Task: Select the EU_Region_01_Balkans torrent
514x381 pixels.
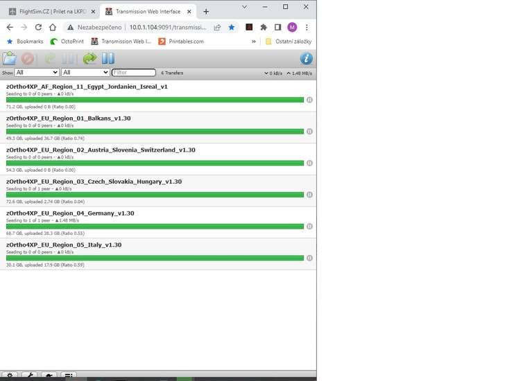Action: click(x=158, y=127)
